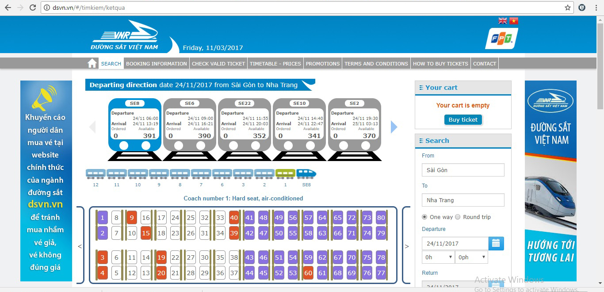Select the Round trip radio option
604x292 pixels.
[x=458, y=217]
